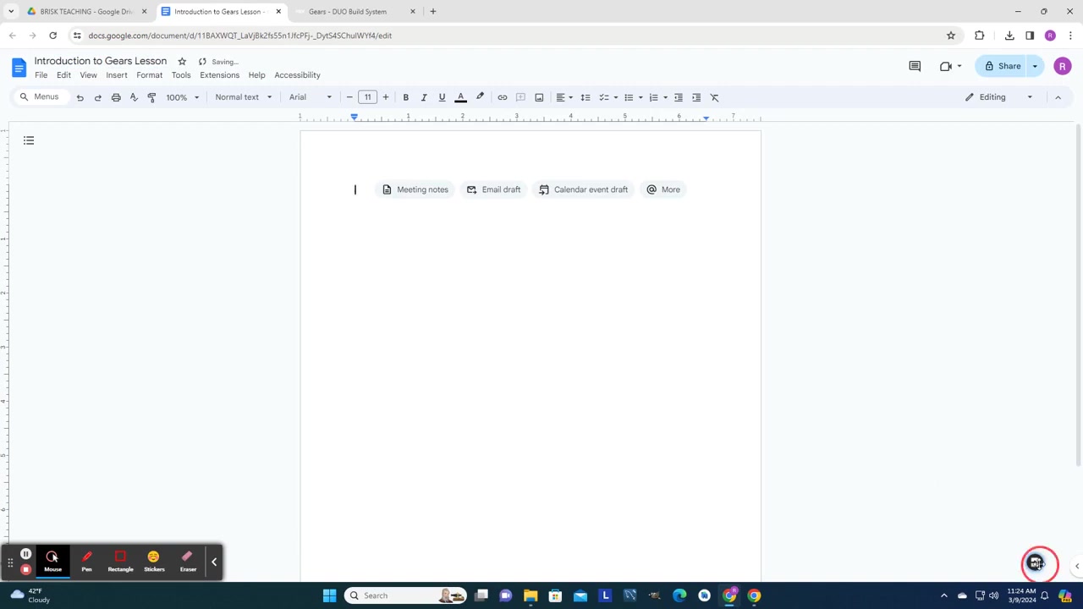Image resolution: width=1083 pixels, height=609 pixels.
Task: Decrease font size with minus button
Action: click(349, 97)
